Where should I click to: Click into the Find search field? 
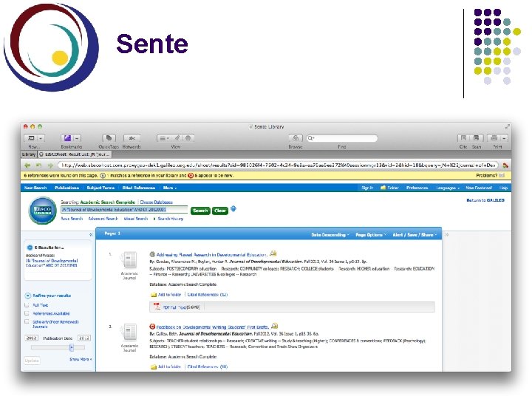coord(341,138)
